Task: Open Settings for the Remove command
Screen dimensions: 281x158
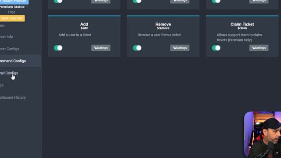Action: coord(180,48)
